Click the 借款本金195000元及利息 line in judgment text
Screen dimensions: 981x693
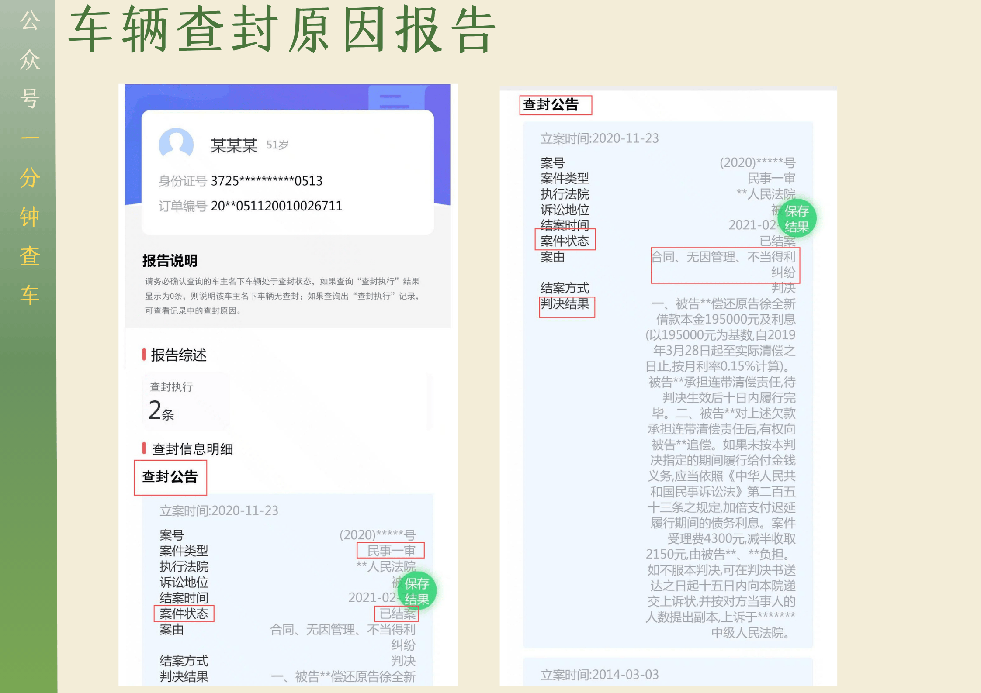[725, 319]
